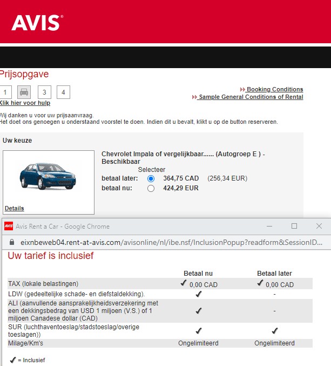Viewport: 331px width, 366px height.
Task: Click the AVIS logo in header
Action: point(37,23)
